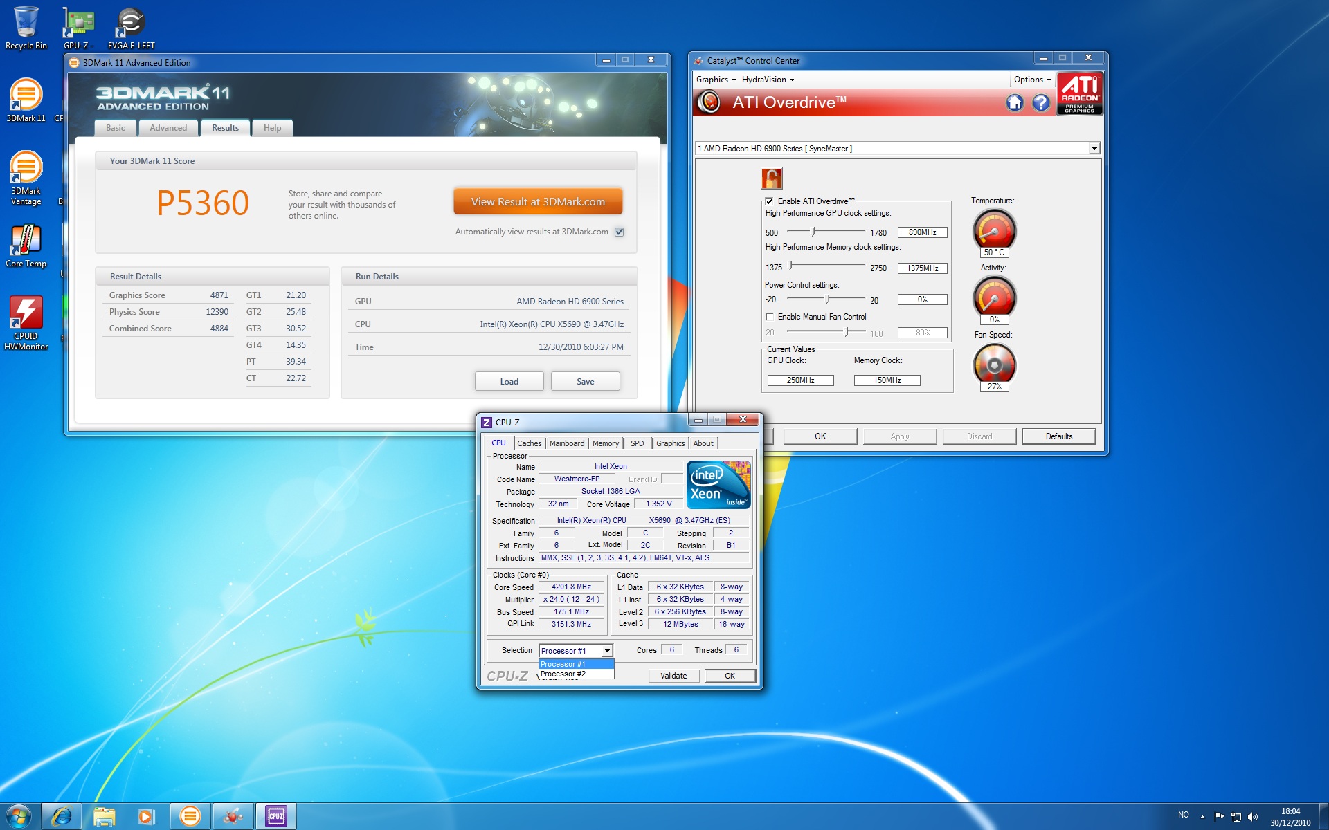Switch to Basic tab in 3DMark 11
Image resolution: width=1329 pixels, height=830 pixels.
click(x=115, y=128)
